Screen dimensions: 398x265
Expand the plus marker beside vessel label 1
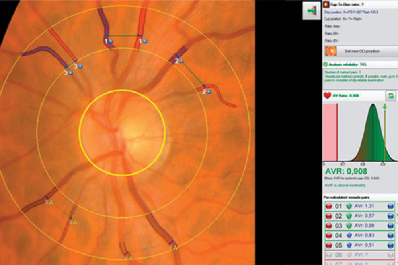(x=110, y=40)
